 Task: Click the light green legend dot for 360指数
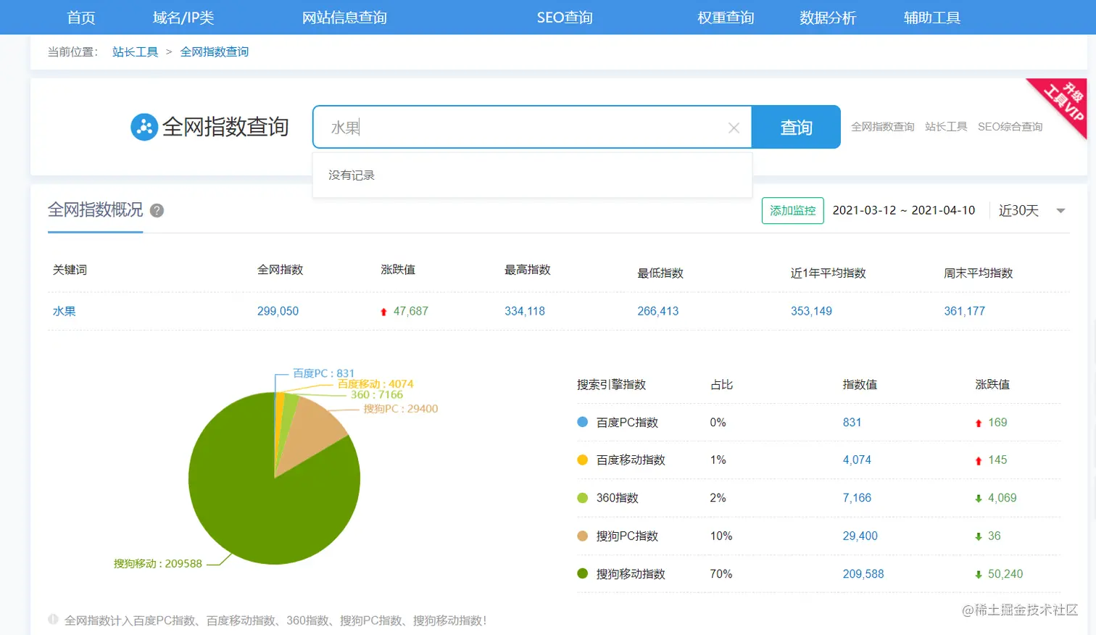pyautogui.click(x=582, y=497)
